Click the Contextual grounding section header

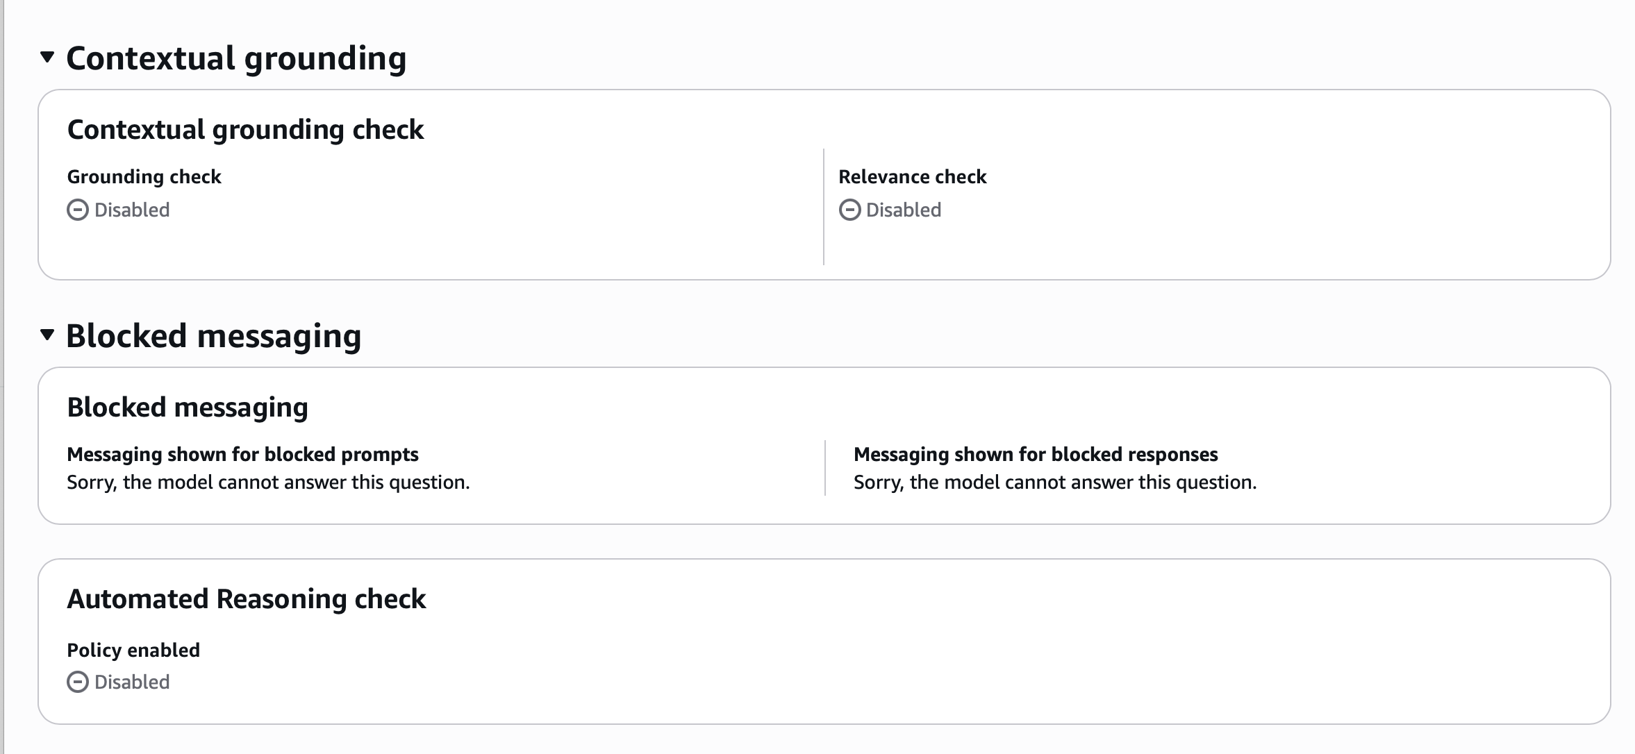tap(236, 59)
